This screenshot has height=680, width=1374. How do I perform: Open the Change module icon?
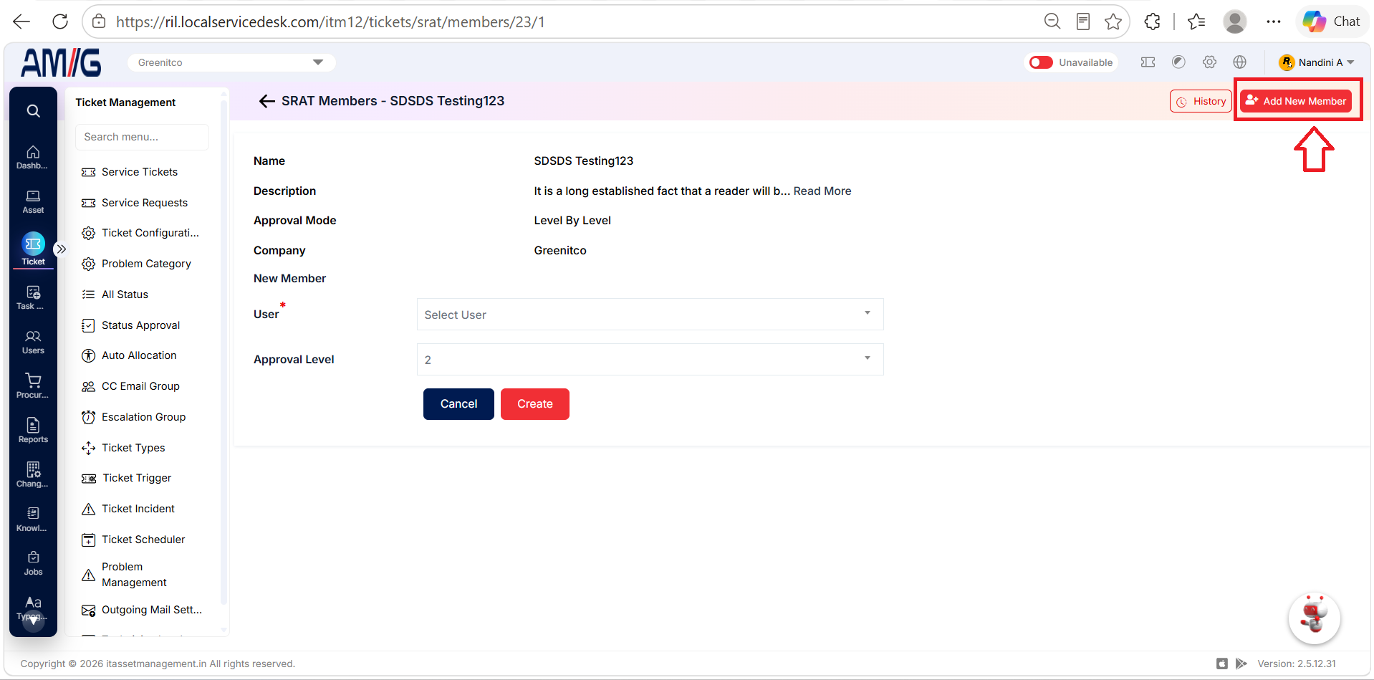33,475
